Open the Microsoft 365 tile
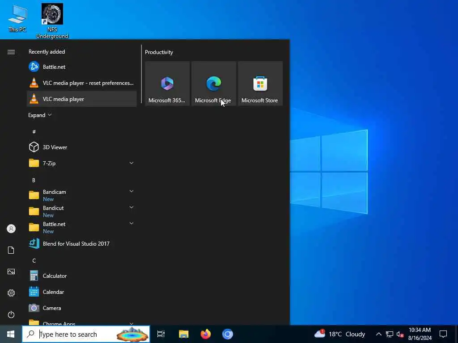458x343 pixels. pyautogui.click(x=167, y=84)
